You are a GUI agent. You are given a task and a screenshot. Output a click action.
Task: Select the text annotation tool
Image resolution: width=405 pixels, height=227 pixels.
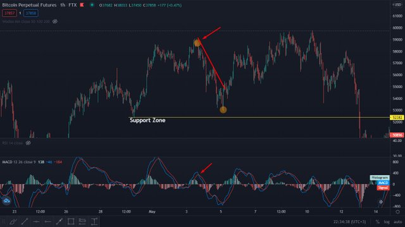(x=94, y=221)
